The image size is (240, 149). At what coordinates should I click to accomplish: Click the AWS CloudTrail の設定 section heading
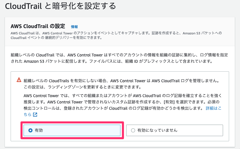click(x=38, y=26)
